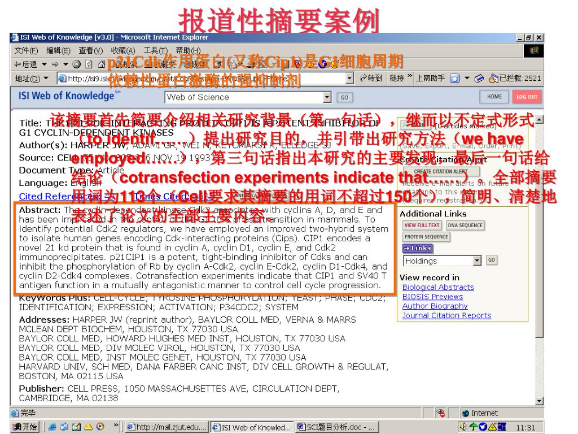
Task: Open the Author Biography link
Action: click(435, 306)
